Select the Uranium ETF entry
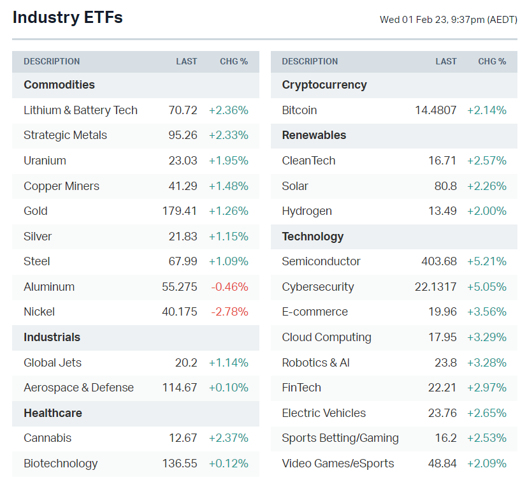This screenshot has width=527, height=482. pos(45,161)
